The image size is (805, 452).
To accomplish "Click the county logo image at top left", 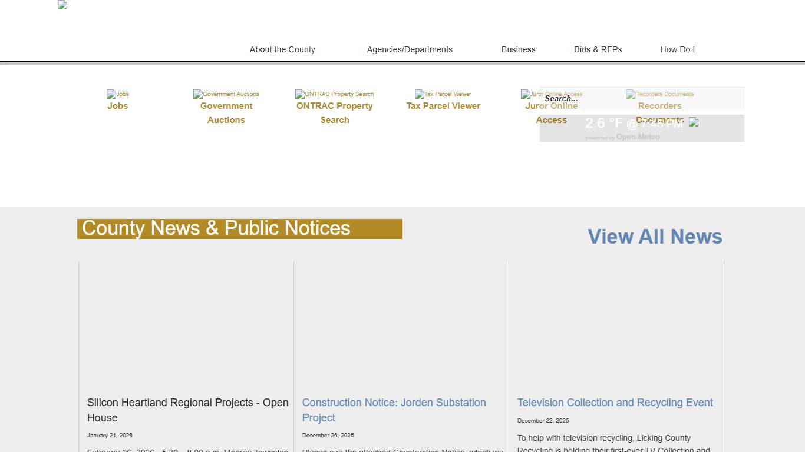I will pyautogui.click(x=62, y=5).
